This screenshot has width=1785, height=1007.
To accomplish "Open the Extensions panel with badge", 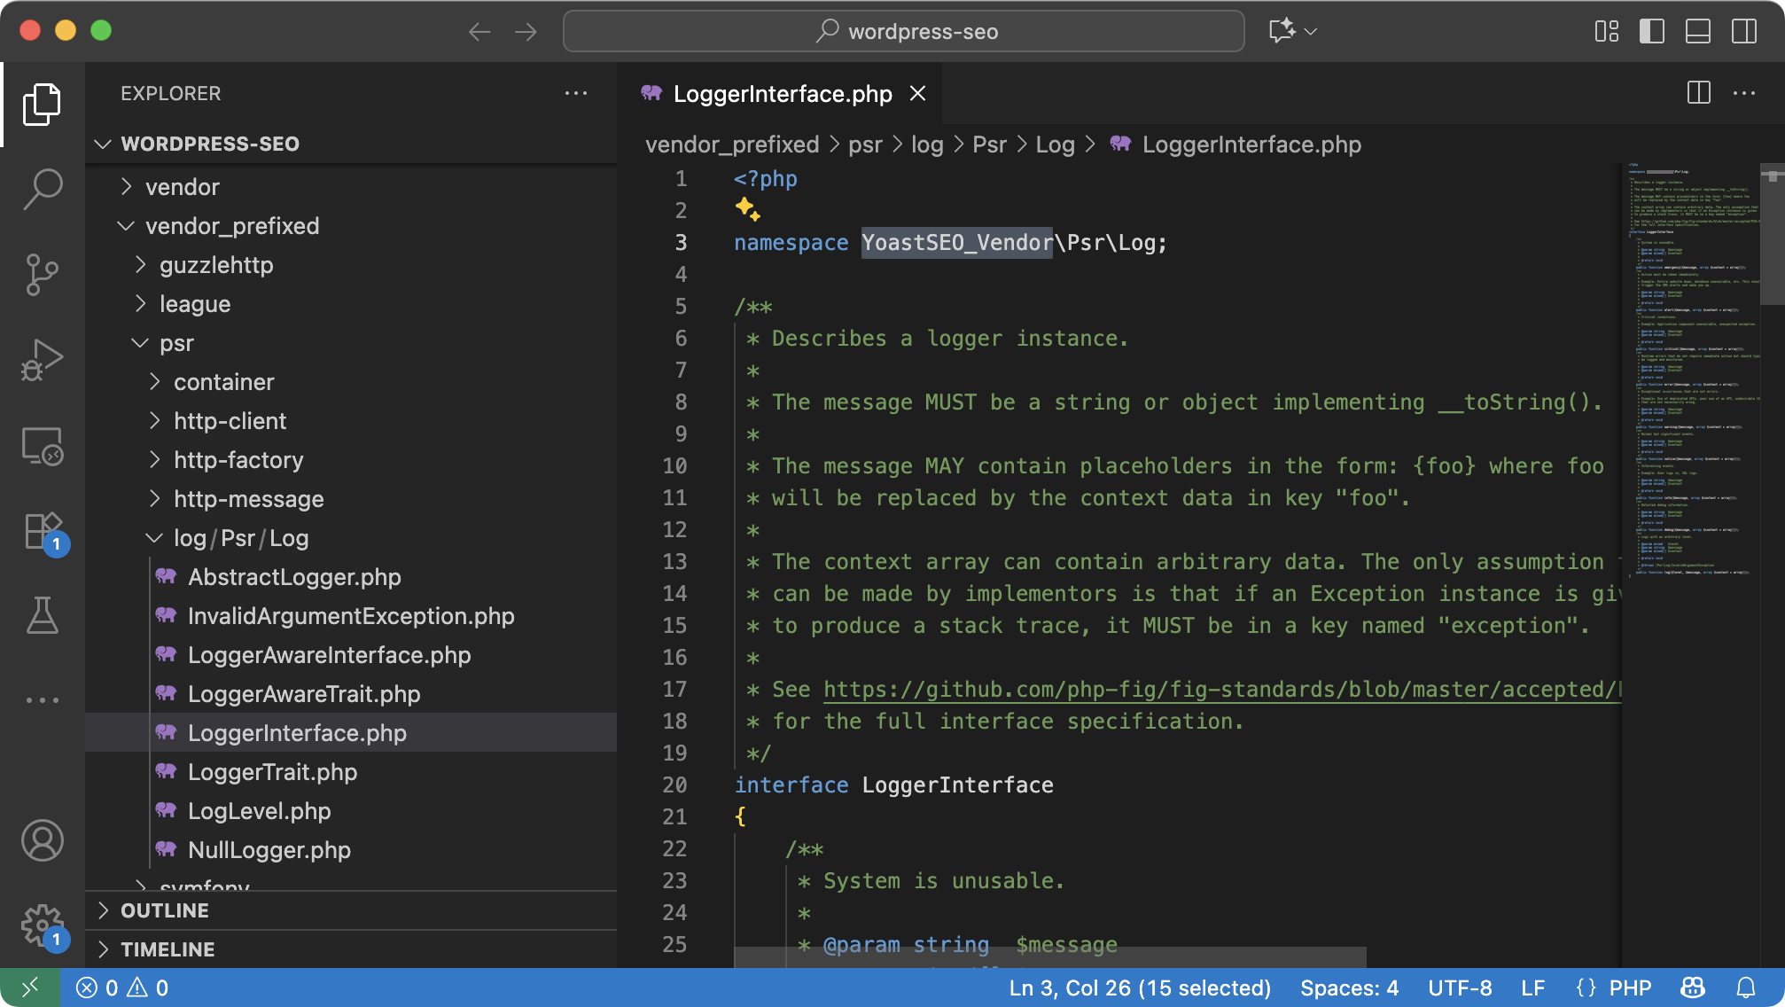I will pyautogui.click(x=42, y=529).
